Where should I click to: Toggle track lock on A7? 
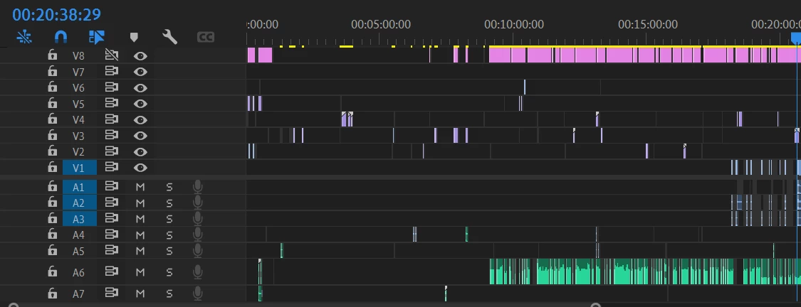tap(52, 293)
